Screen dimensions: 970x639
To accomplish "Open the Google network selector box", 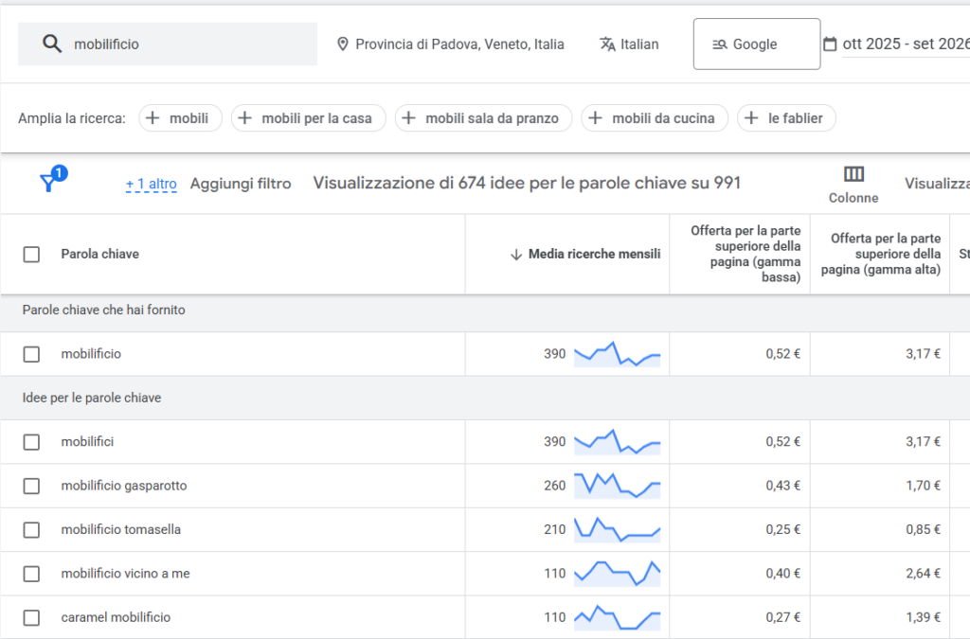I will pyautogui.click(x=757, y=44).
